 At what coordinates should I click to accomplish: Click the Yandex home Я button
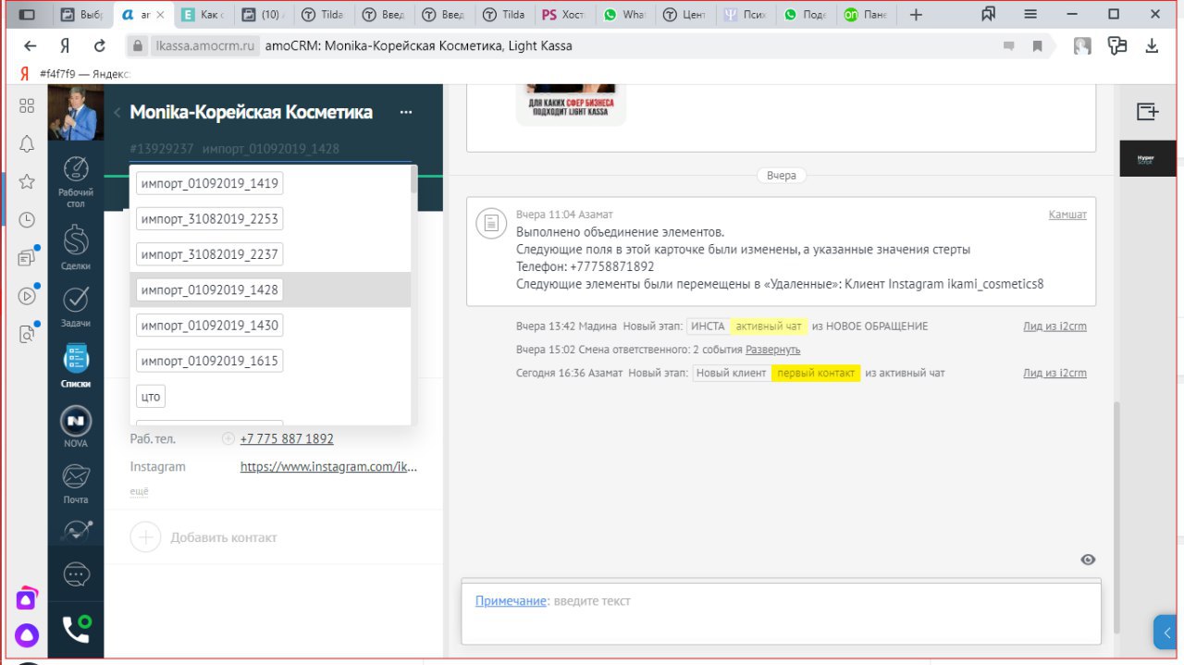click(x=65, y=45)
